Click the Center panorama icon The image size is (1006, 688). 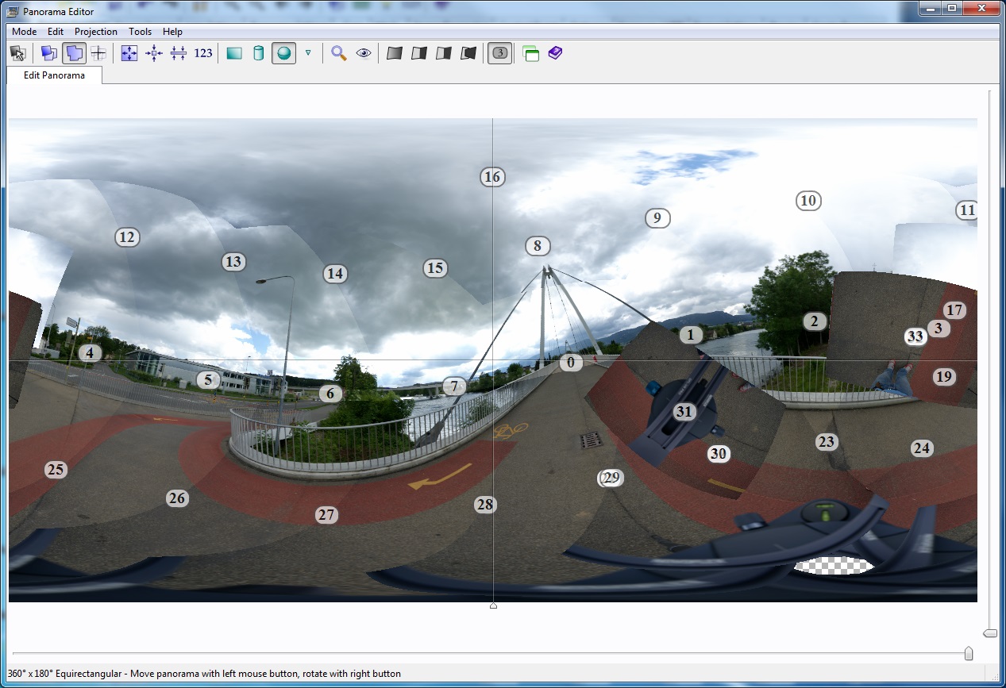tap(154, 53)
